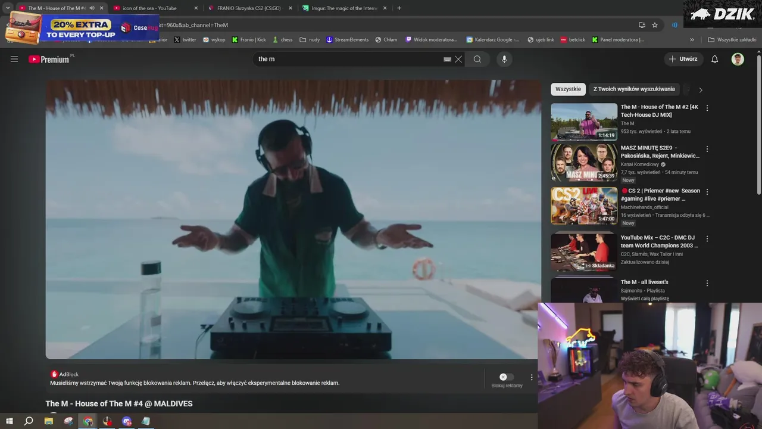Image resolution: width=762 pixels, height=429 pixels.
Task: Click the install/cast icon in address bar
Action: pos(642,25)
